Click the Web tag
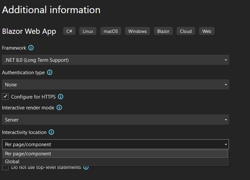The width and height of the screenshot is (250, 180). (x=207, y=31)
